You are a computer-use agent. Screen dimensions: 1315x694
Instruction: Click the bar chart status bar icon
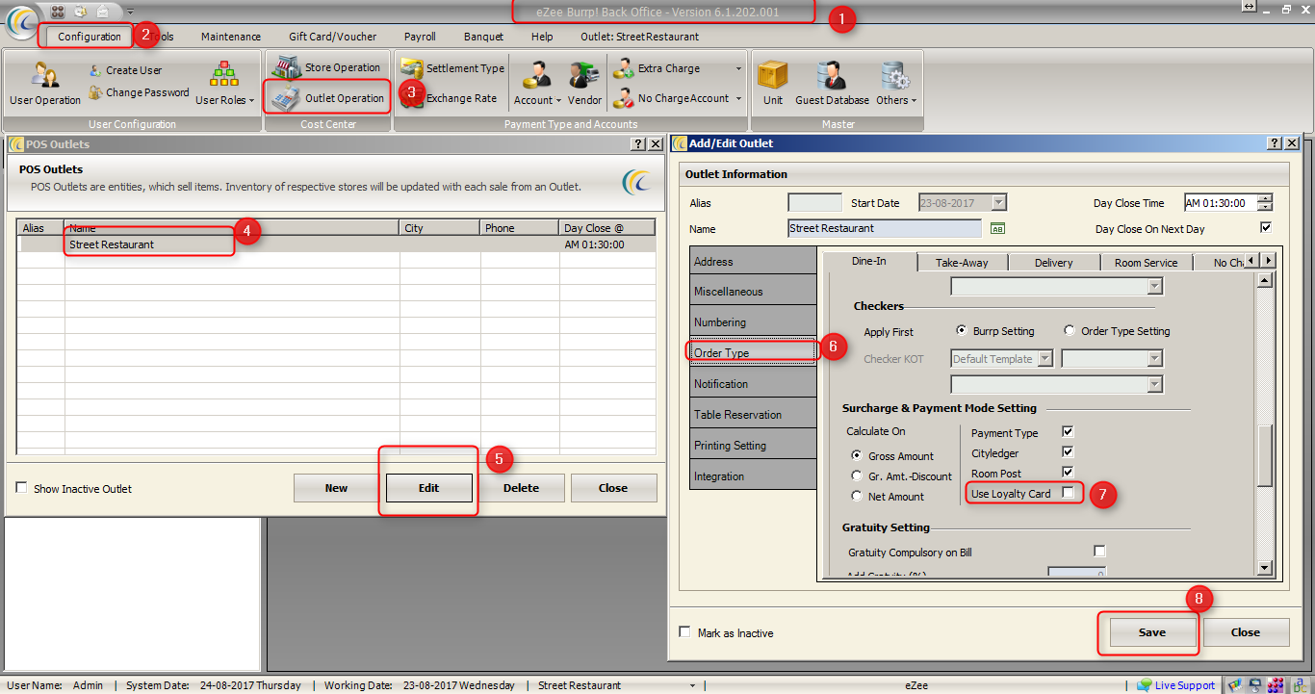click(1236, 685)
